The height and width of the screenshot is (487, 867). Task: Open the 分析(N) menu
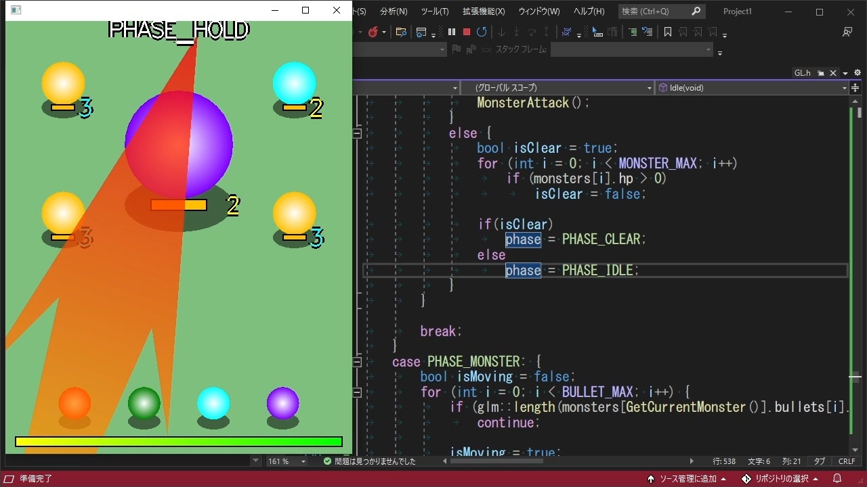coord(394,11)
